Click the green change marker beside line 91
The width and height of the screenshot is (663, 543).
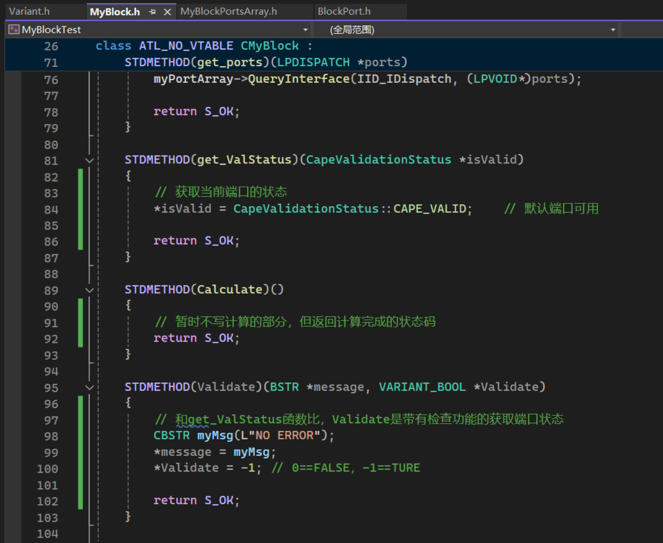point(80,323)
